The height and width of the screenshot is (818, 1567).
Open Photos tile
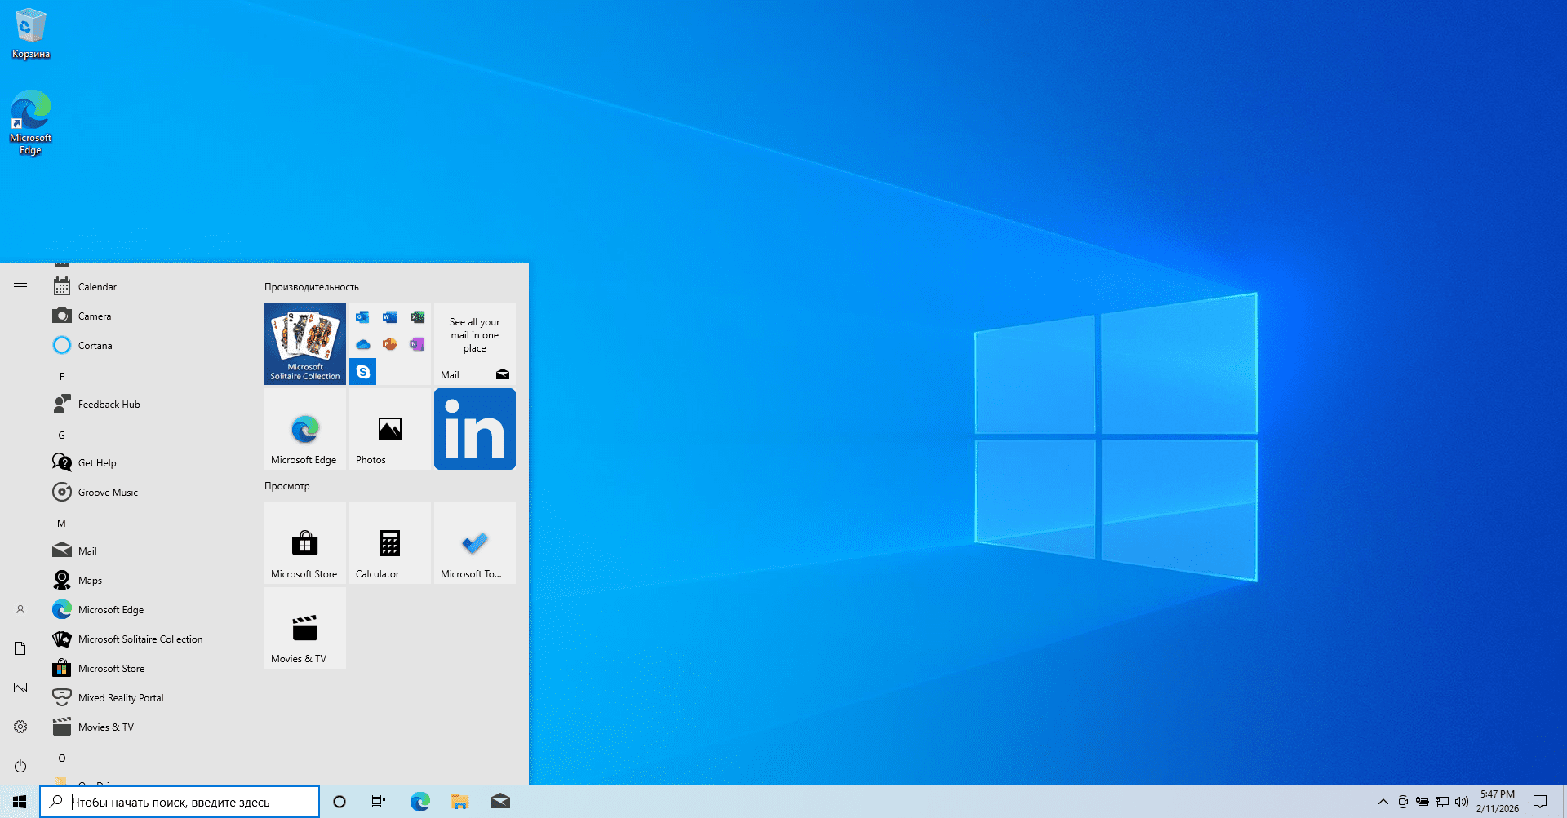pyautogui.click(x=389, y=429)
